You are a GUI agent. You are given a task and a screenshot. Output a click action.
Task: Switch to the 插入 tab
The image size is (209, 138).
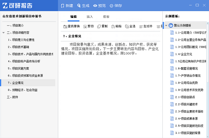90,17
